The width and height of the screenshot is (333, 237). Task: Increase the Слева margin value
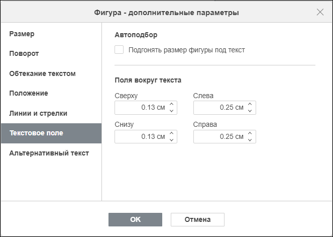tap(250, 104)
